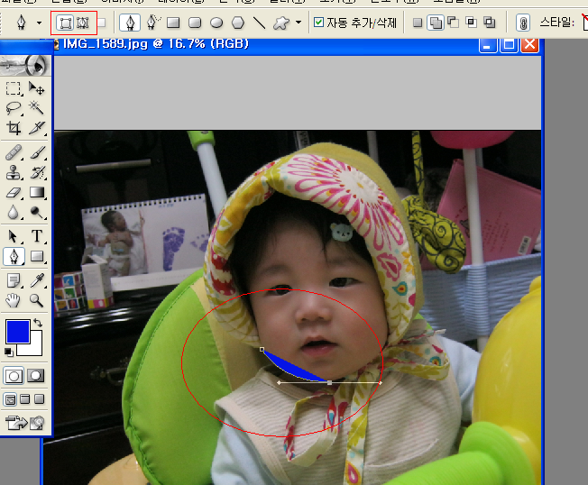Choose the Freeform Pen tool option
The width and height of the screenshot is (588, 485).
[x=152, y=23]
